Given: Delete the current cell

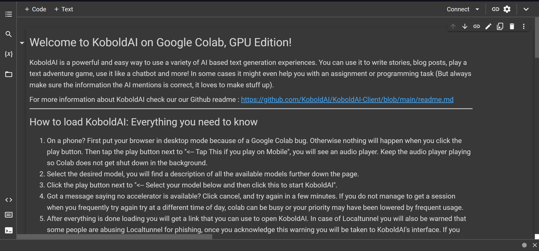Looking at the screenshot, I should tap(512, 26).
